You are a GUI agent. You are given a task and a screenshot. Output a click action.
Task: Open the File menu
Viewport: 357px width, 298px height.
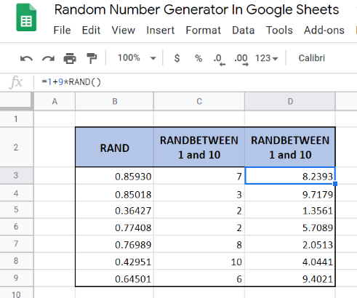pyautogui.click(x=62, y=31)
